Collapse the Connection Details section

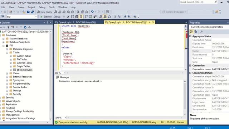coord(190,73)
